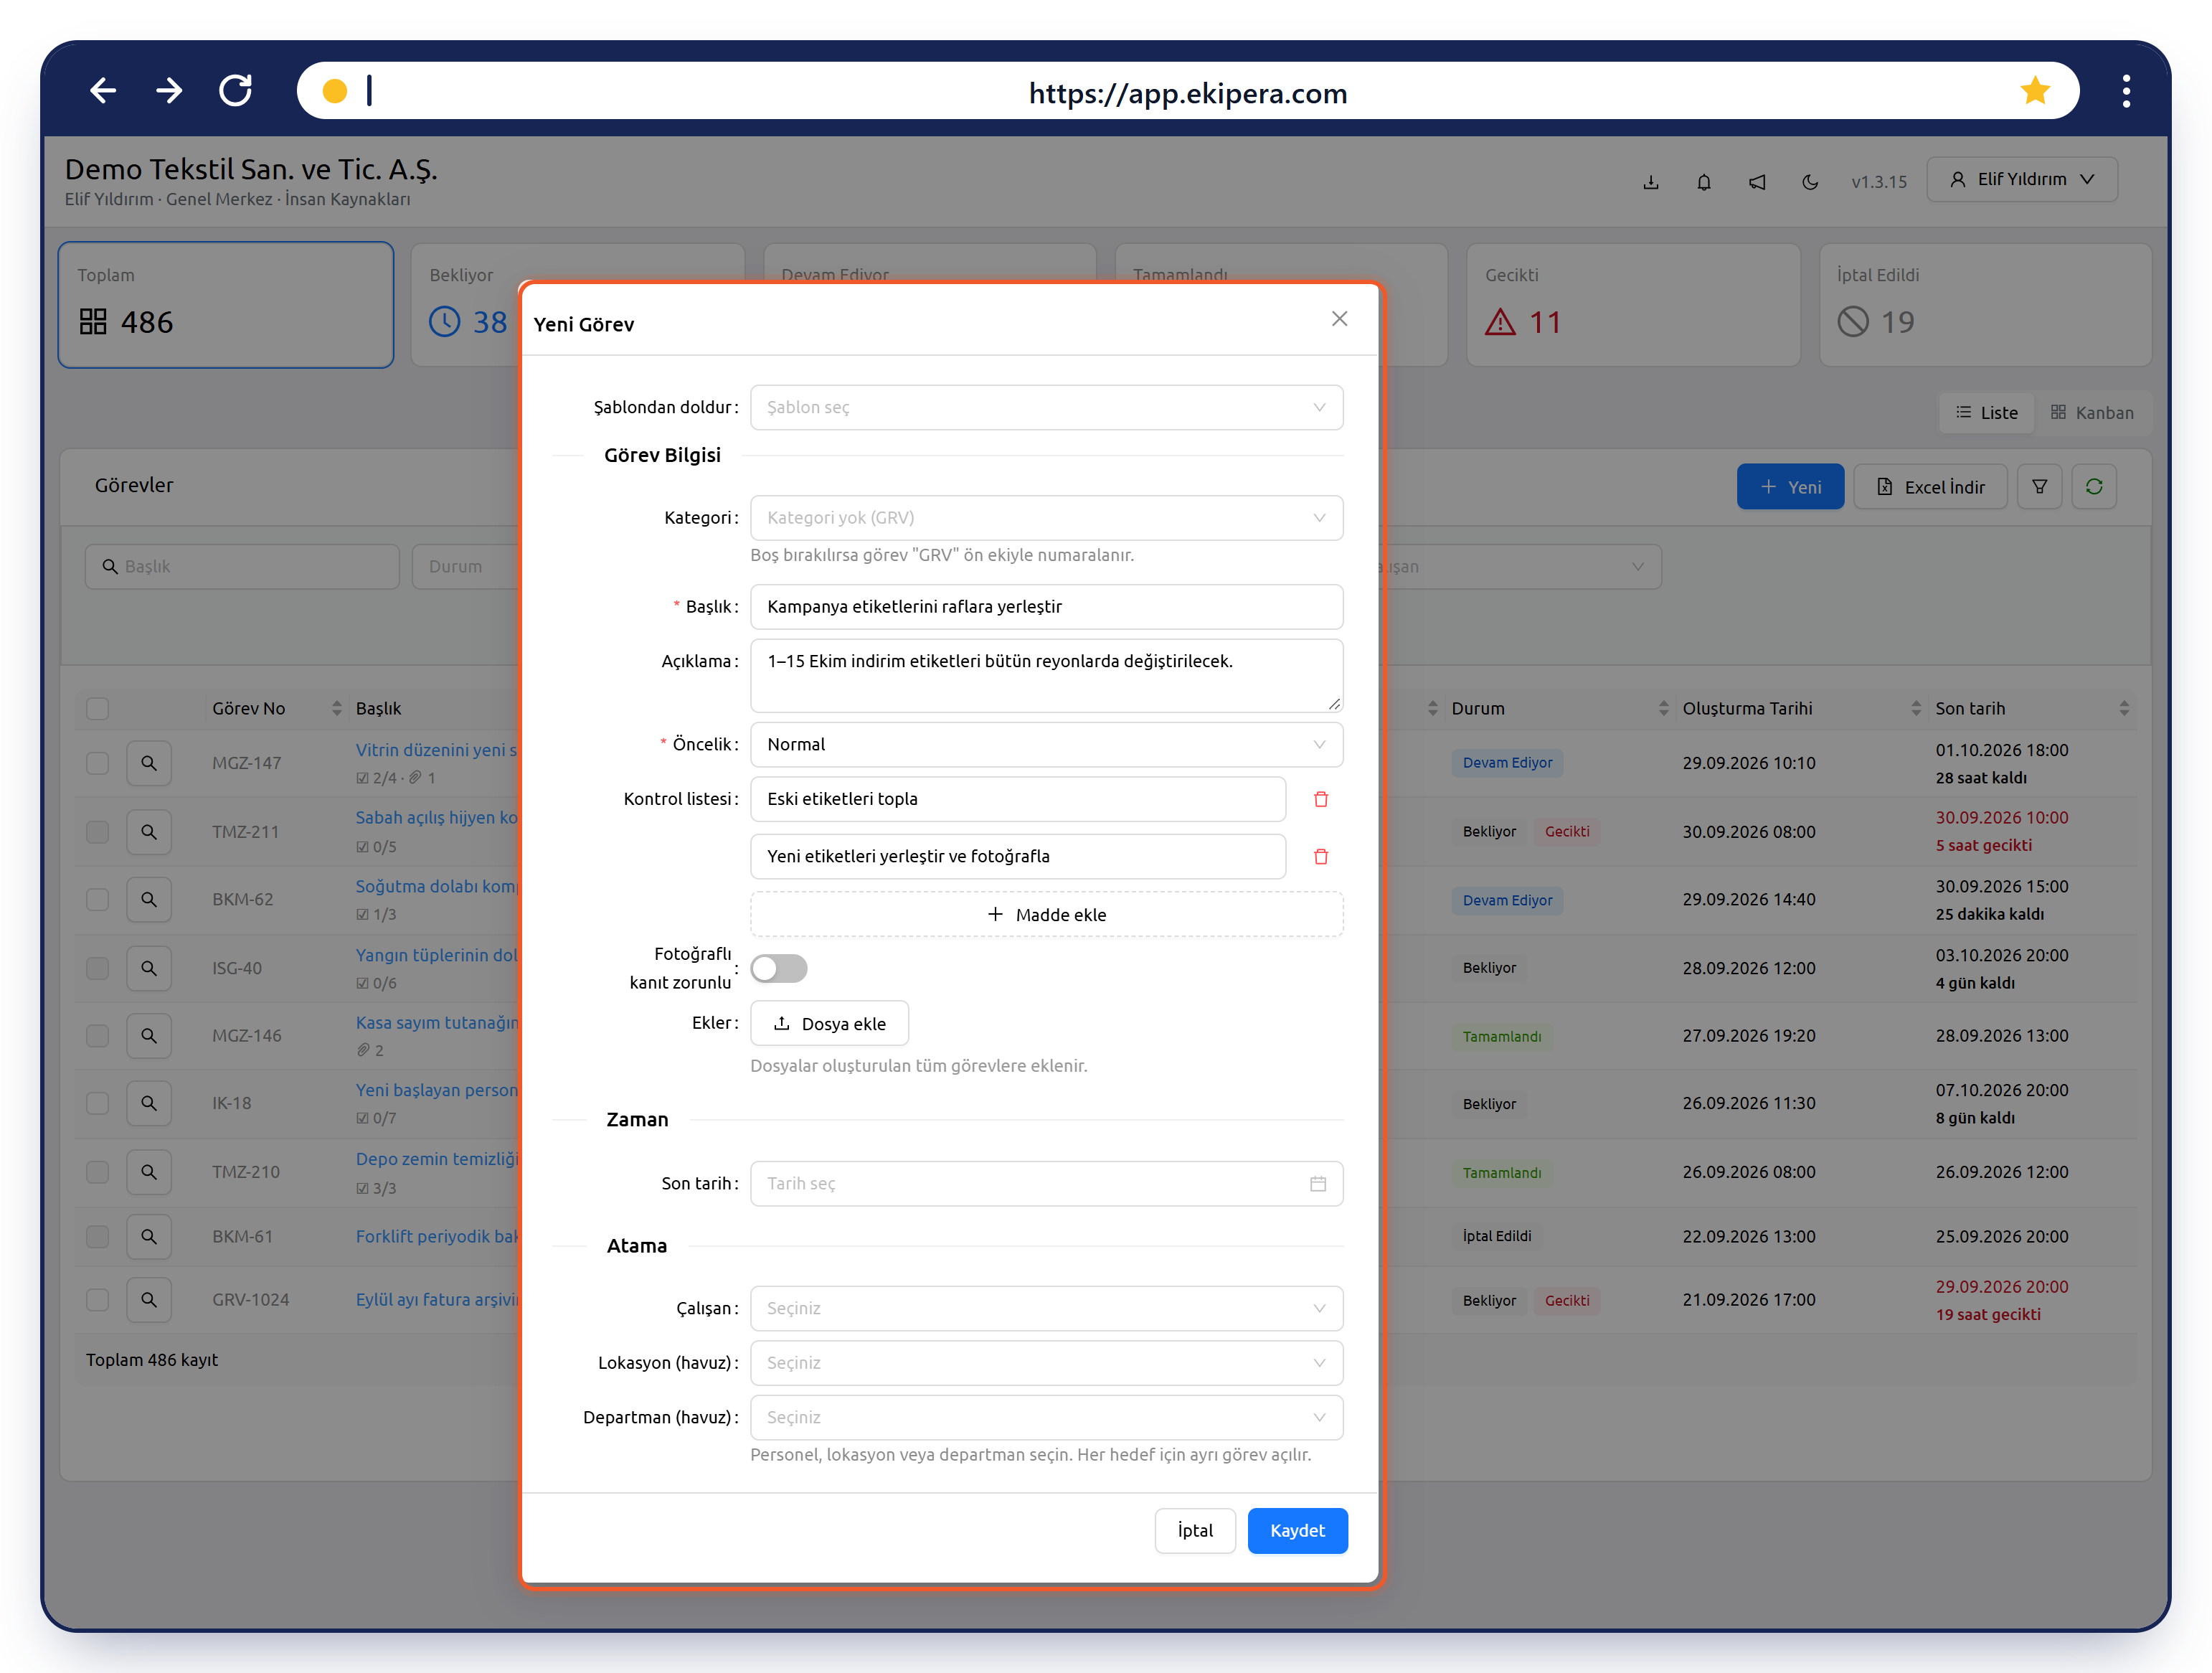
Task: Open the notifications bell
Action: click(1703, 182)
